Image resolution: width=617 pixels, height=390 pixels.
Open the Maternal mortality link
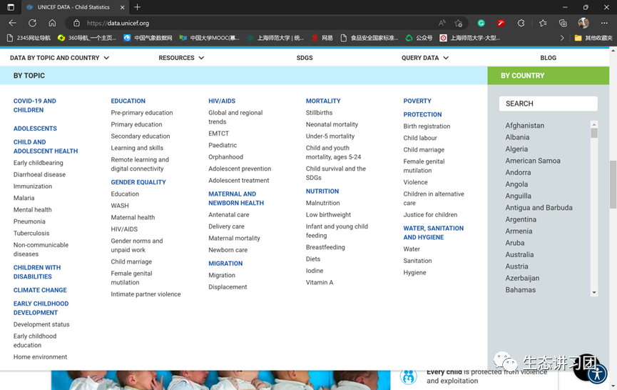click(x=234, y=239)
